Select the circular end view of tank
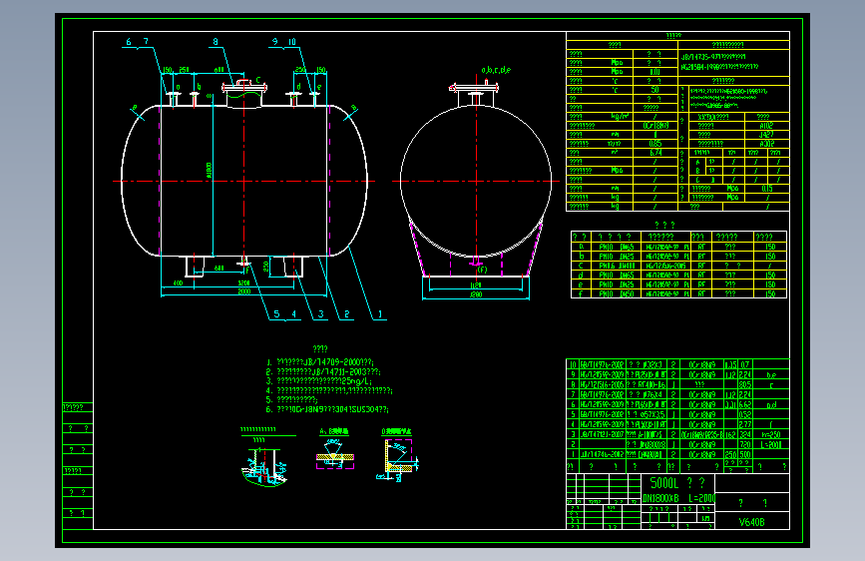Screen dimensions: 865x561 (476, 181)
